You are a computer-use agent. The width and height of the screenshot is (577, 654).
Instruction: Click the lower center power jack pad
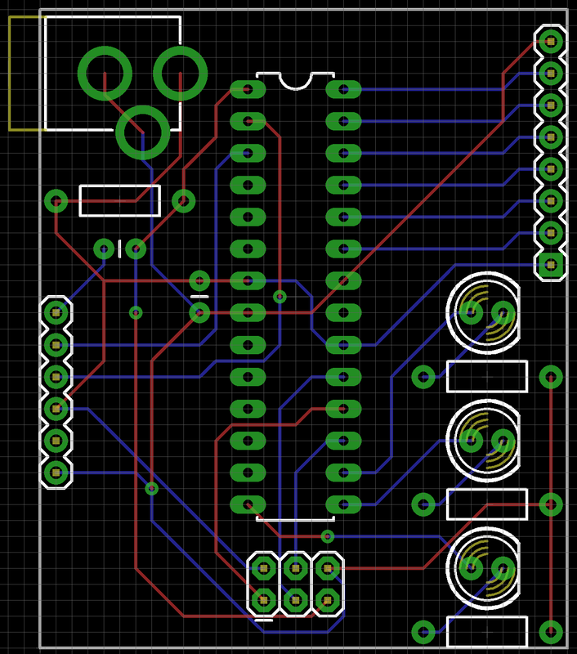tap(142, 132)
